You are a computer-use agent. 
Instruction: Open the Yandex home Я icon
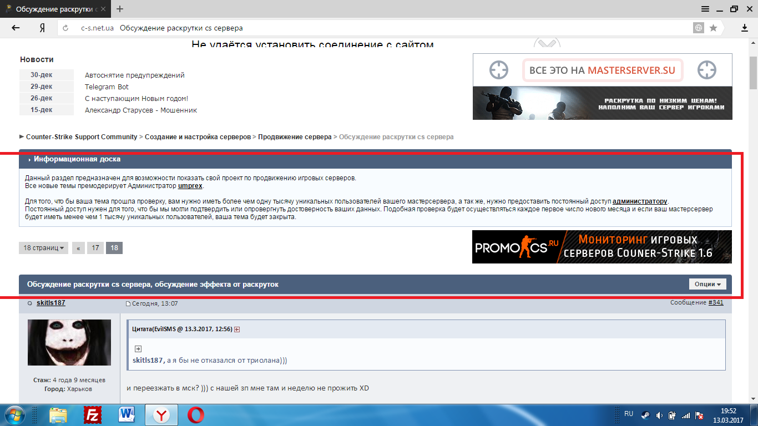42,28
